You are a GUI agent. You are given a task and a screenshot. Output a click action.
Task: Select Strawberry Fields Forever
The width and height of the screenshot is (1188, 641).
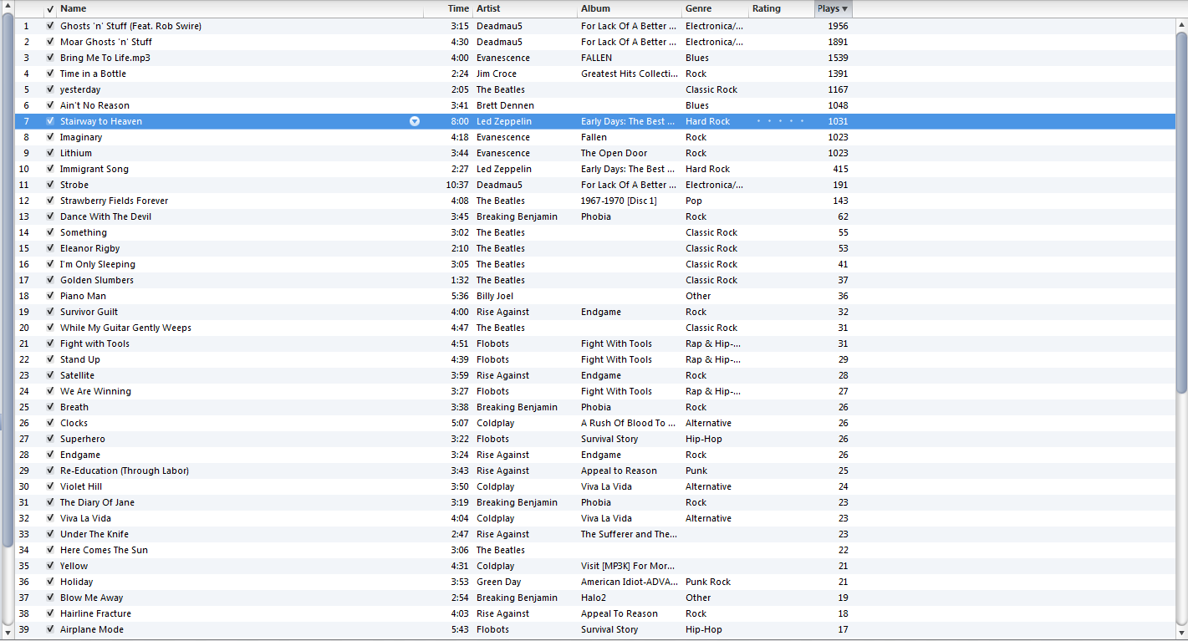point(114,201)
